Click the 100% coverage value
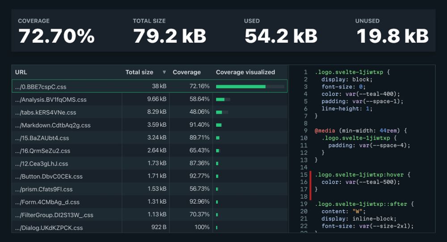Viewport: 447px width, 242px height. click(202, 227)
